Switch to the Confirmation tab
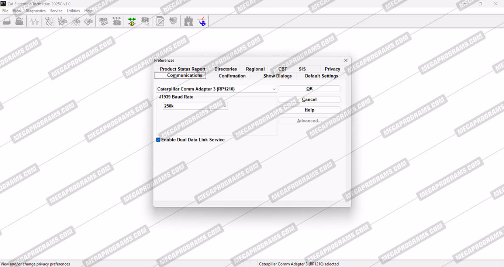Image resolution: width=504 pixels, height=267 pixels. [232, 76]
